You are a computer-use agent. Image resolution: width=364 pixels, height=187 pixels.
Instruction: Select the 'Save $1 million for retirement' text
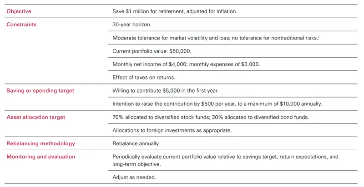click(x=175, y=11)
